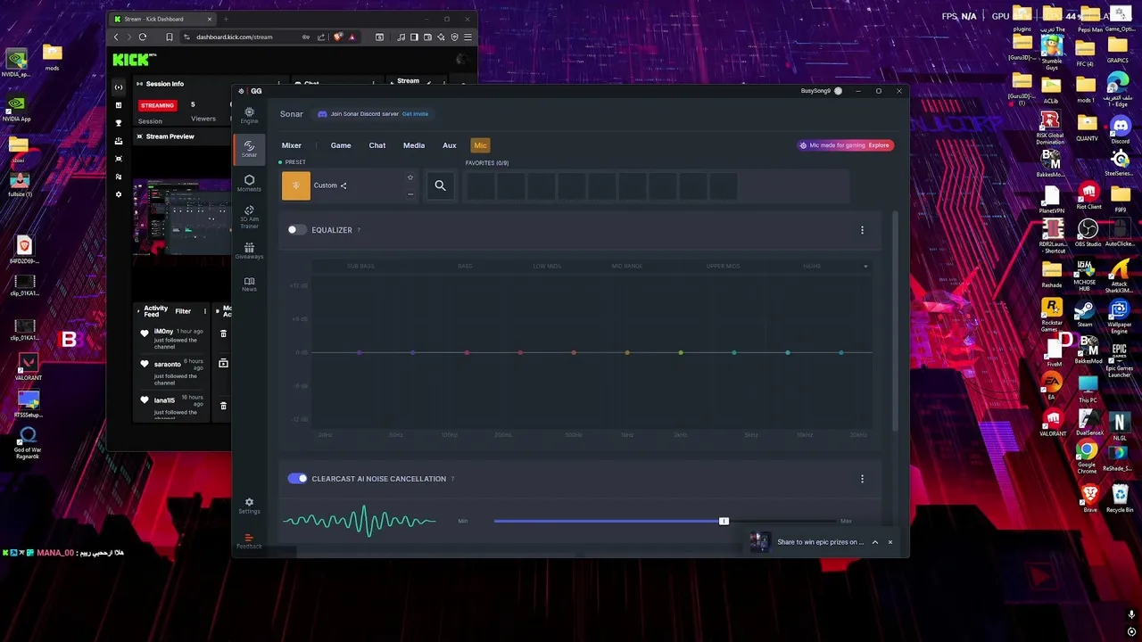Open News in the GG sidebar

pos(249,284)
